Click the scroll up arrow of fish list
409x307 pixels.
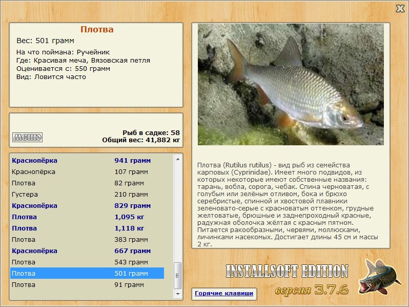point(178,159)
